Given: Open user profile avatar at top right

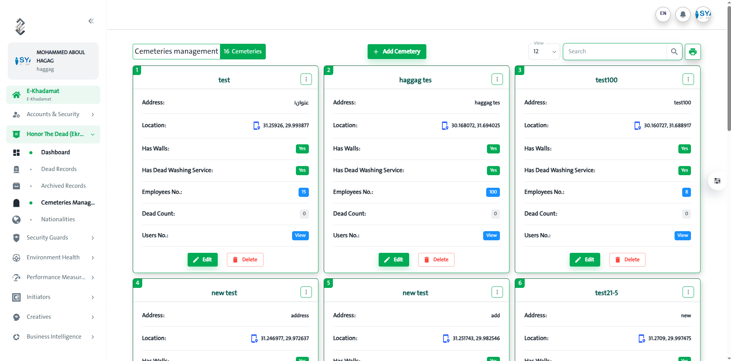Looking at the screenshot, I should (x=703, y=14).
